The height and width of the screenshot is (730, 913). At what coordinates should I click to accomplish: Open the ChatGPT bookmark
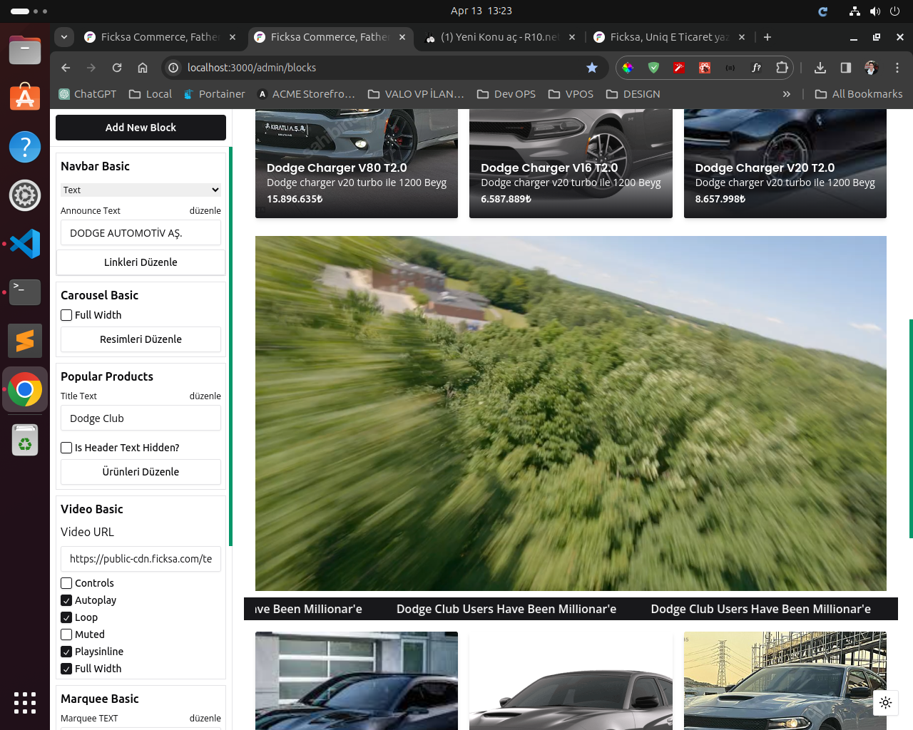[88, 94]
